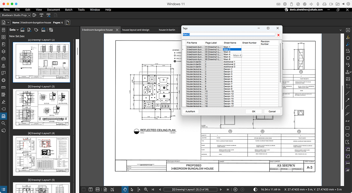
Task: Expand the hidden document tabs chevron
Action: pos(340,30)
